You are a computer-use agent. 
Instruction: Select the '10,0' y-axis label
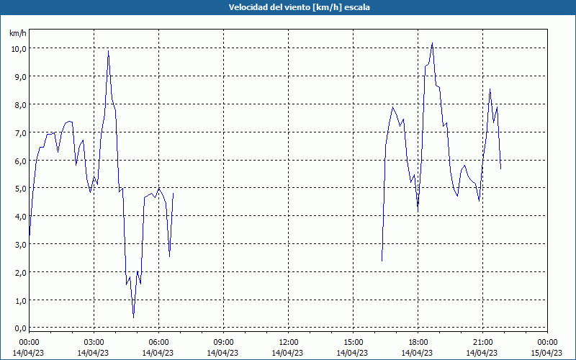(19, 49)
